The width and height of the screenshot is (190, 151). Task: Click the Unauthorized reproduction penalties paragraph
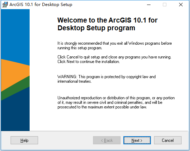click(116, 102)
